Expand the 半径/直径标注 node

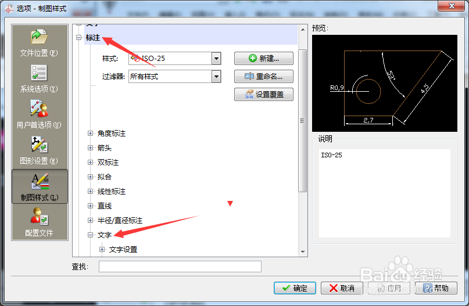[90, 220]
